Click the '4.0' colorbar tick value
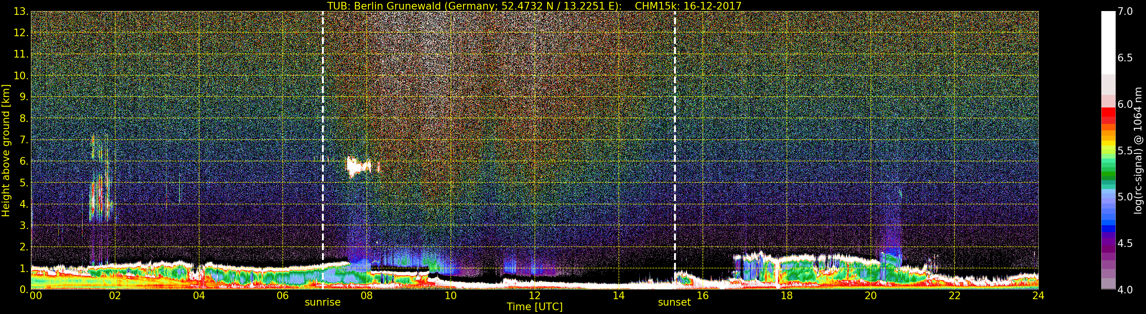Viewport: 1146px width, 314px height. [1125, 290]
